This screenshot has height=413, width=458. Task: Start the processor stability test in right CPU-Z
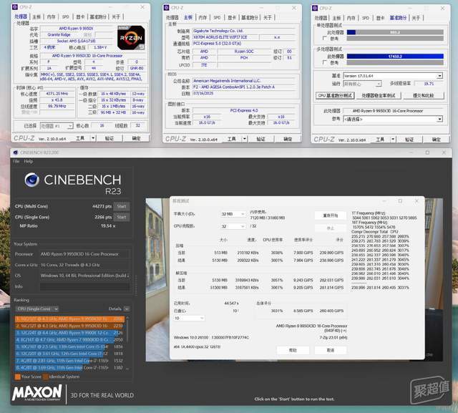tap(379, 95)
